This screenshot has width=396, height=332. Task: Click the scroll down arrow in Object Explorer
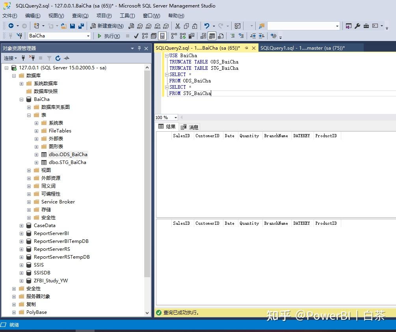coord(147,313)
